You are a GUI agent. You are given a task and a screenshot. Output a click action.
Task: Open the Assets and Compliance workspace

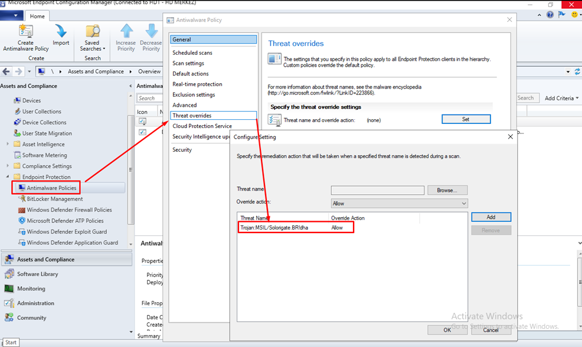click(x=67, y=260)
